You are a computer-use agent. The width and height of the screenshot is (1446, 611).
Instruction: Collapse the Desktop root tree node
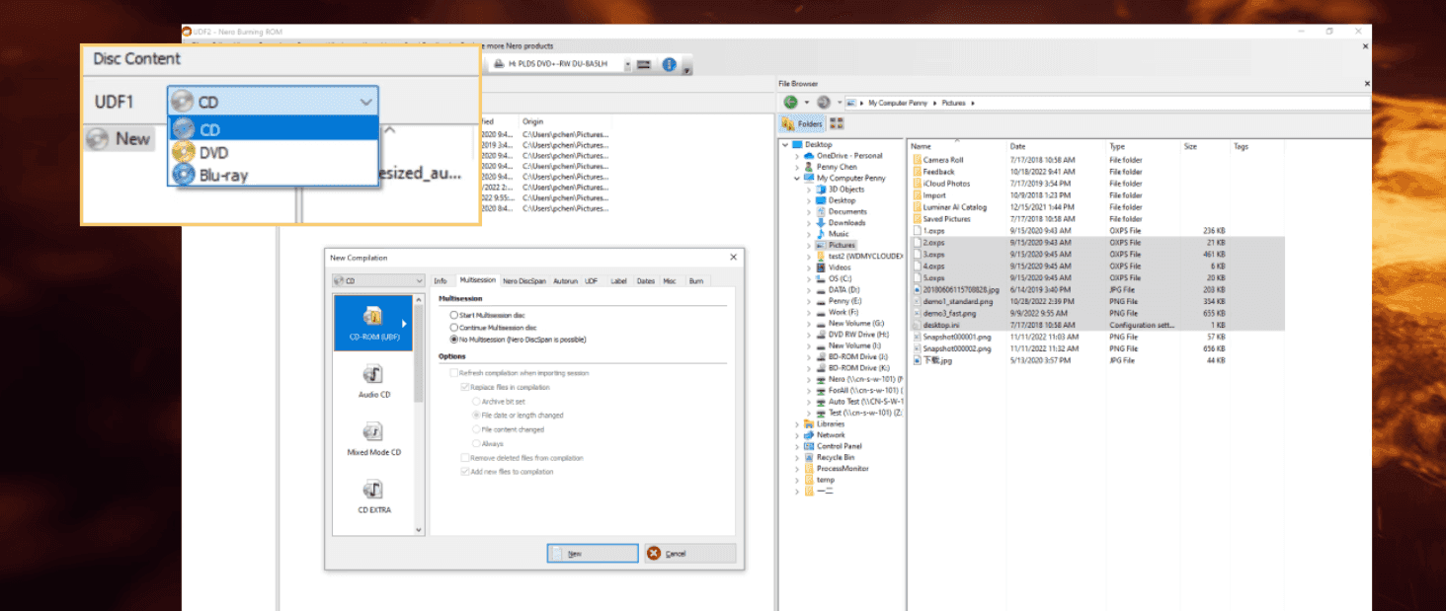point(785,144)
